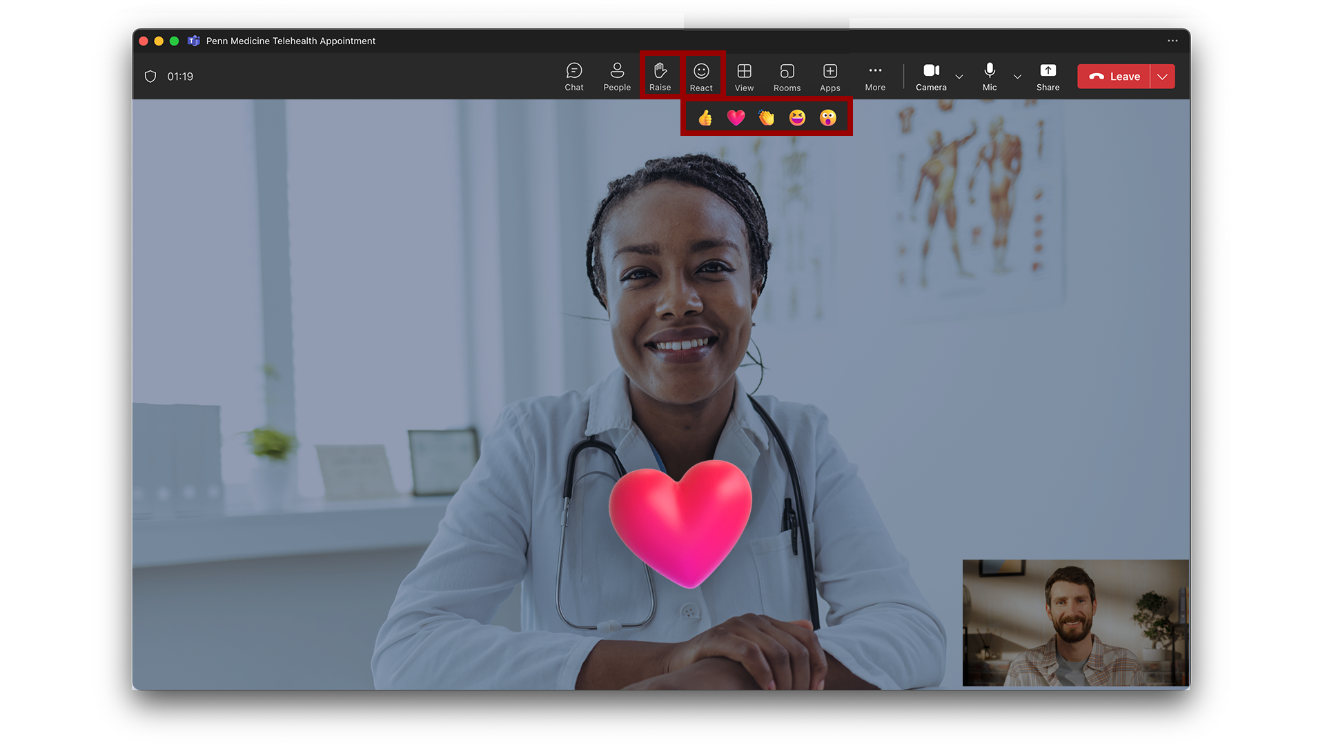Open microphone device selection dropdown
Image resolution: width=1325 pixels, height=745 pixels.
tap(1018, 77)
